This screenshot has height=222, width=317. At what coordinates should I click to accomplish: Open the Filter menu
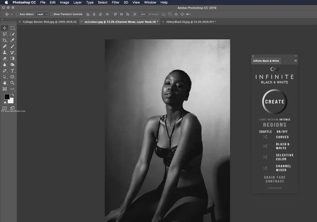[x=115, y=2]
